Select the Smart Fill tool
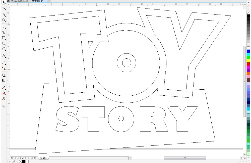The image size is (251, 163). tap(4, 98)
